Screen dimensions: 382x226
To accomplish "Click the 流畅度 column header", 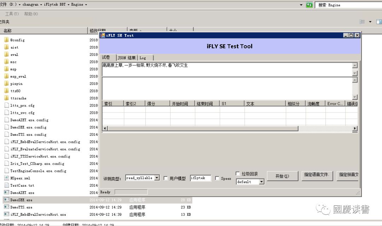I will 315,104.
